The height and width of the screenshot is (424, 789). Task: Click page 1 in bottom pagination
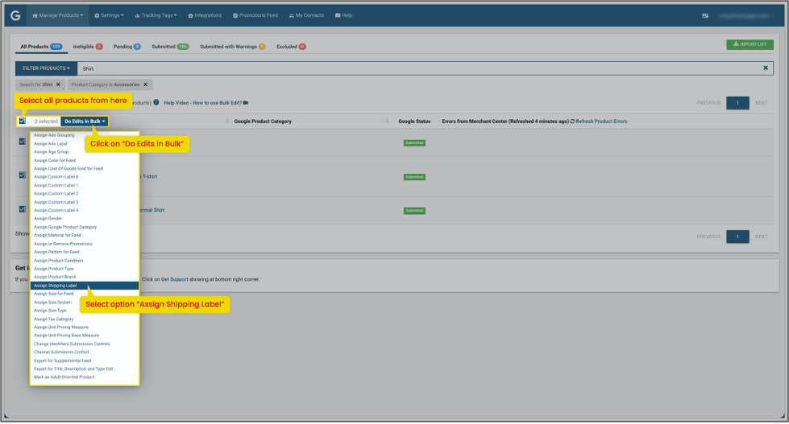(x=737, y=237)
